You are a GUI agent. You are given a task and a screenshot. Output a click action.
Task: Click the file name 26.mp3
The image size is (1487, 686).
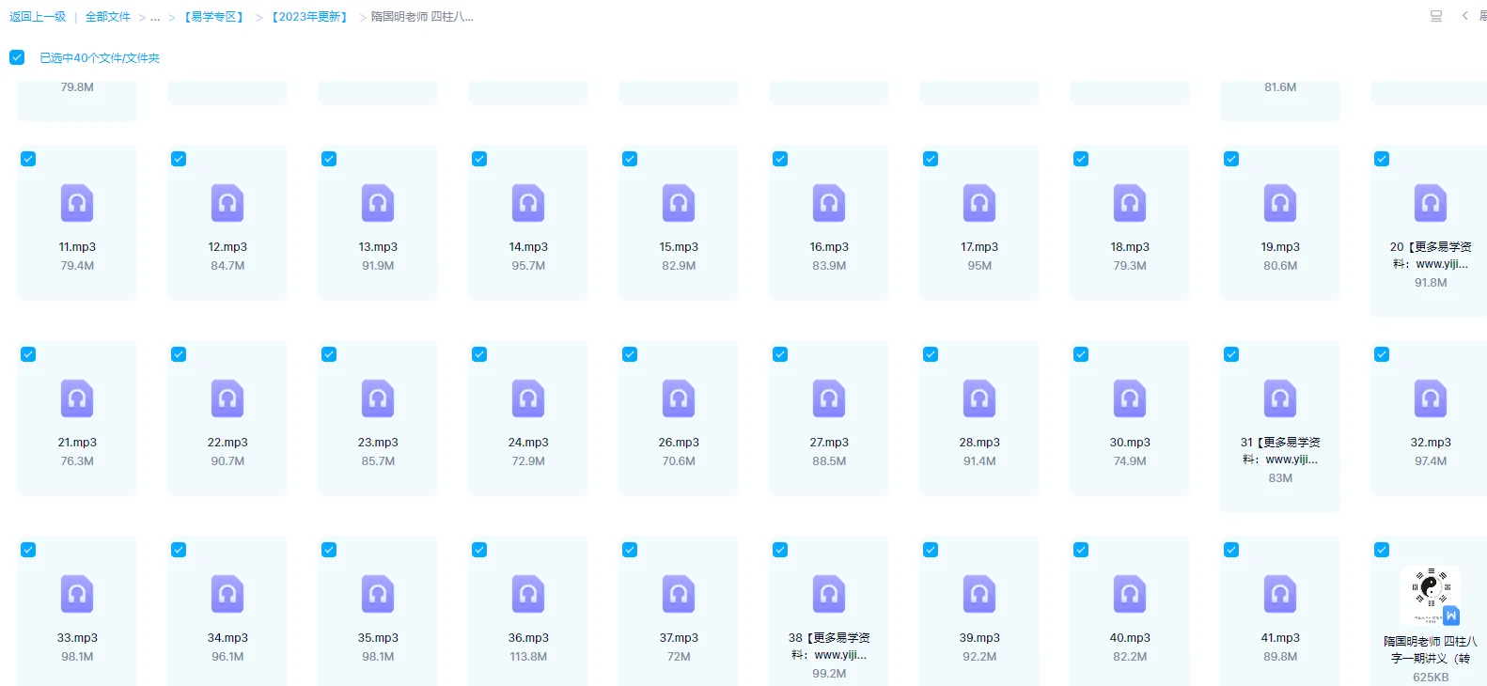[679, 443]
